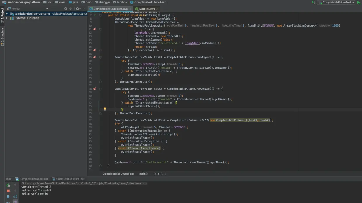
Task: Click the build project icon in top toolbar
Action: [x=314, y=2]
